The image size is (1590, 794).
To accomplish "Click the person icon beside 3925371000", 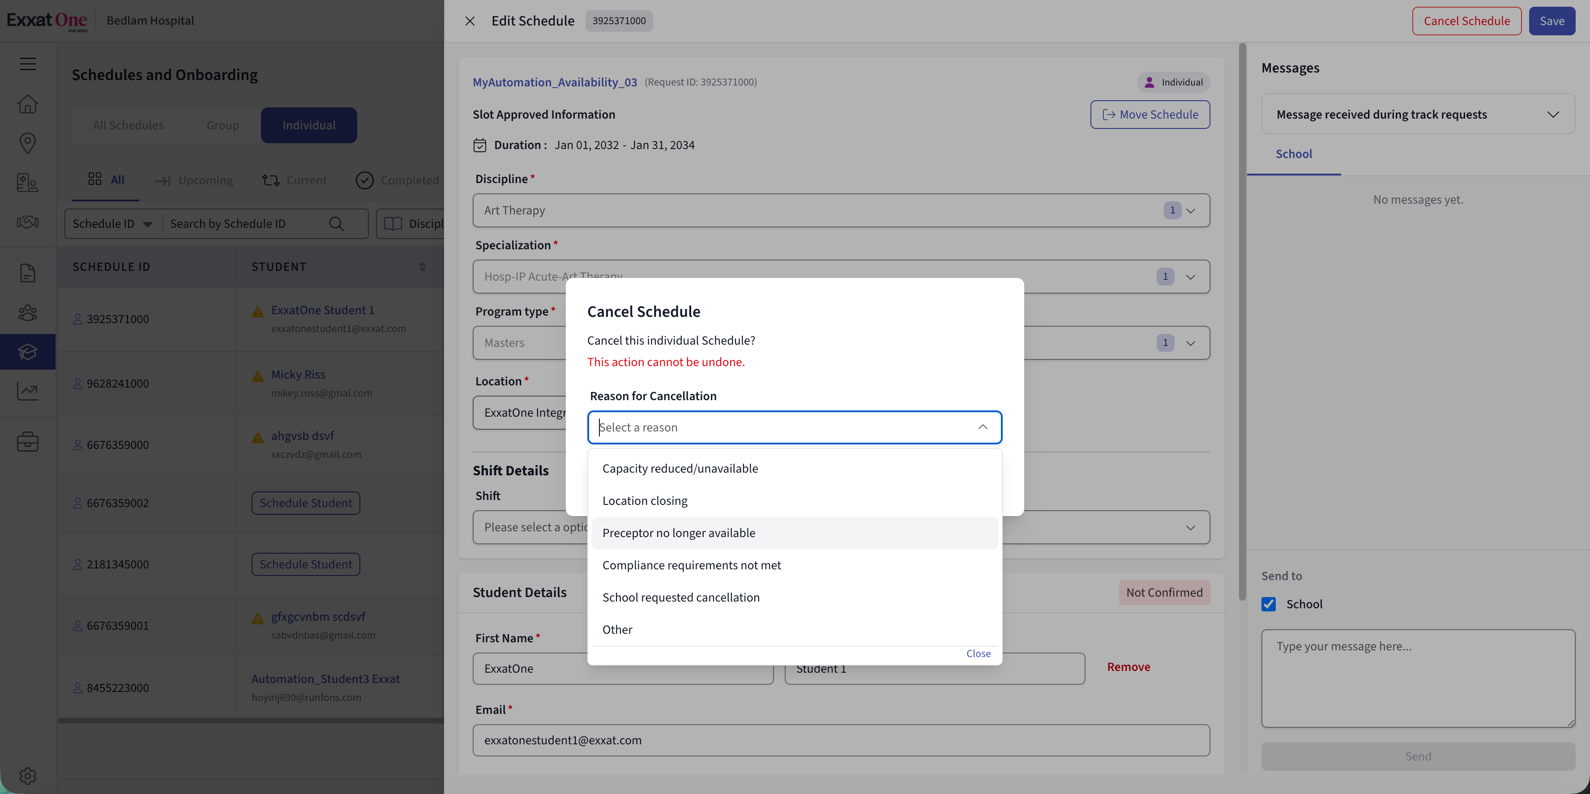I will click(x=78, y=319).
